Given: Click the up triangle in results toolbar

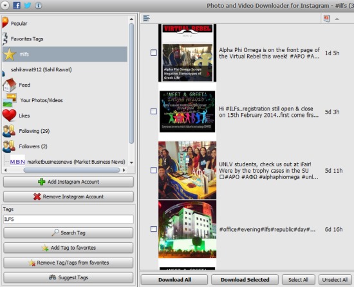Looking at the screenshot, I should coord(337,19).
